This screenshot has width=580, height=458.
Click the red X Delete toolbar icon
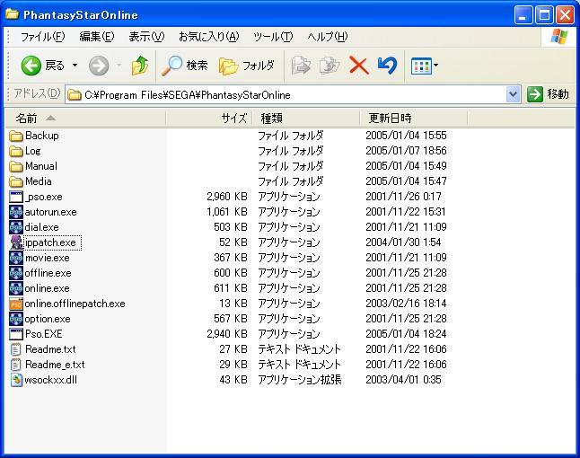(358, 66)
